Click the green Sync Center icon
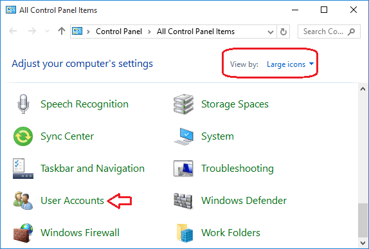 click(23, 136)
